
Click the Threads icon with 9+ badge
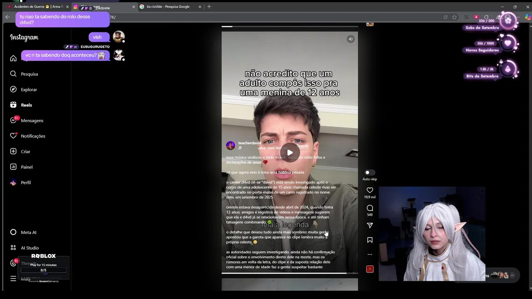point(13,263)
